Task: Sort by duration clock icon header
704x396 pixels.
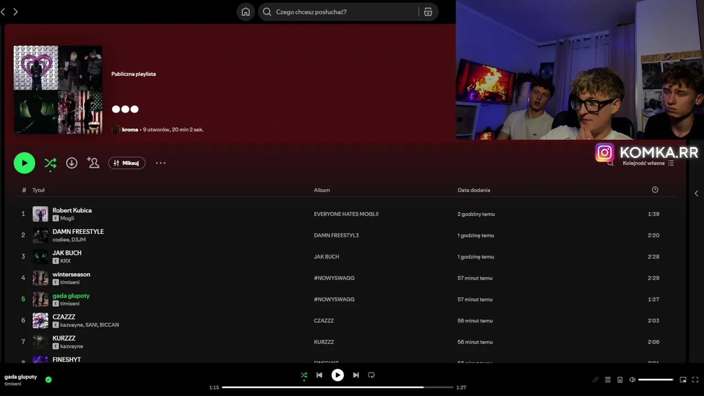Action: click(655, 190)
